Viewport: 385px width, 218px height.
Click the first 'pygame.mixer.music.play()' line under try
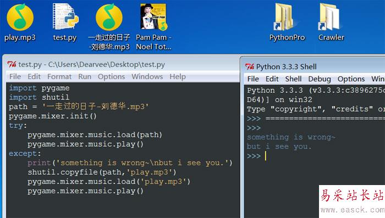[x=85, y=144]
